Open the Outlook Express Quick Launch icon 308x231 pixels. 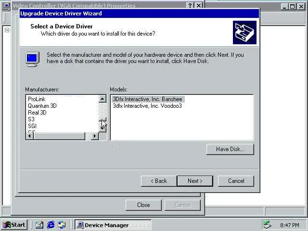point(62,225)
